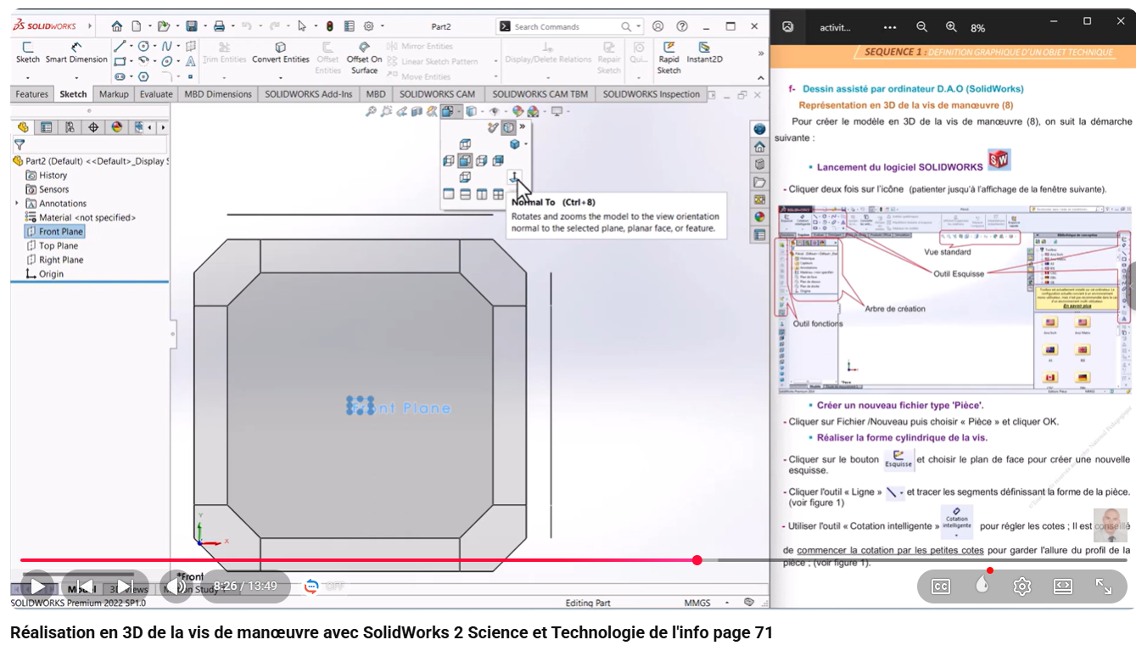Image resolution: width=1136 pixels, height=651 pixels.
Task: Select Top Plane in the feature tree
Action: (53, 246)
